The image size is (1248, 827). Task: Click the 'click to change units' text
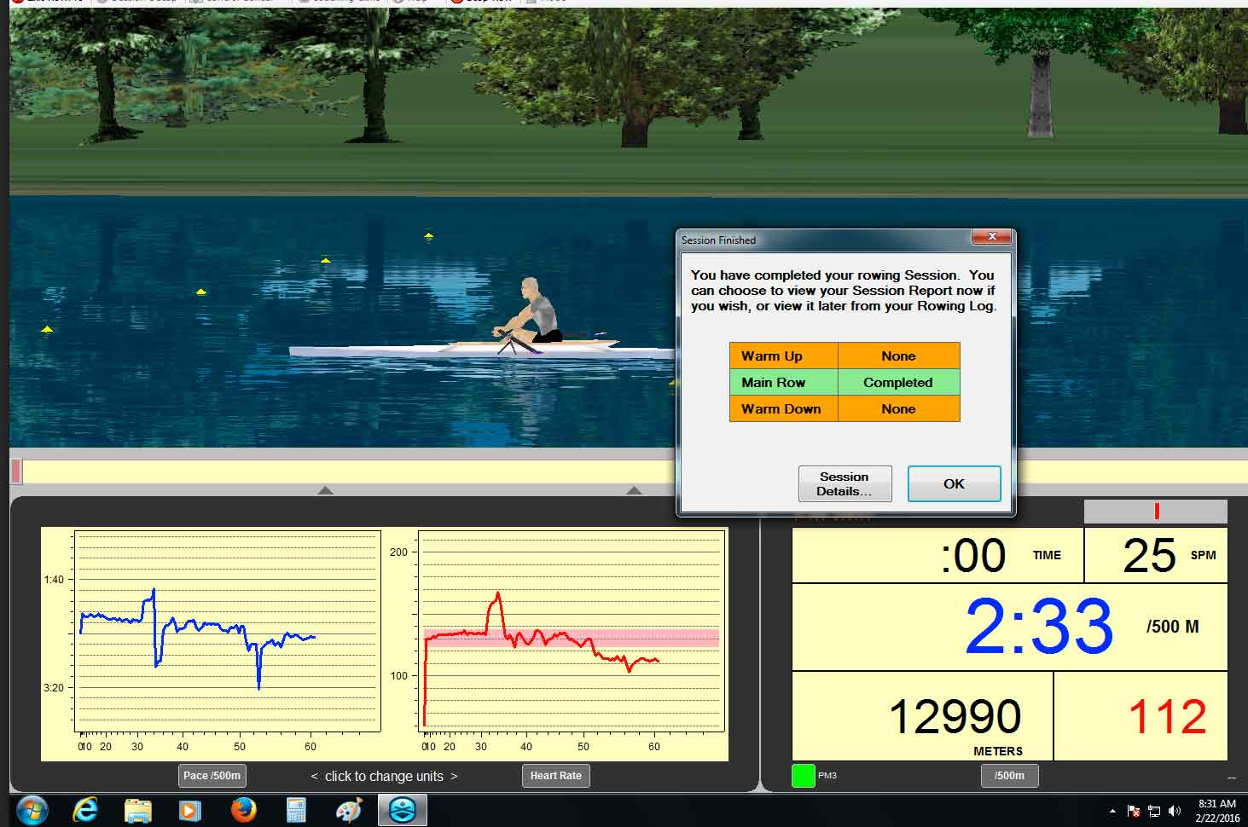click(x=384, y=776)
